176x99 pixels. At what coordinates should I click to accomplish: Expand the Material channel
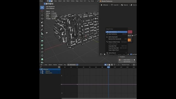[41, 71]
